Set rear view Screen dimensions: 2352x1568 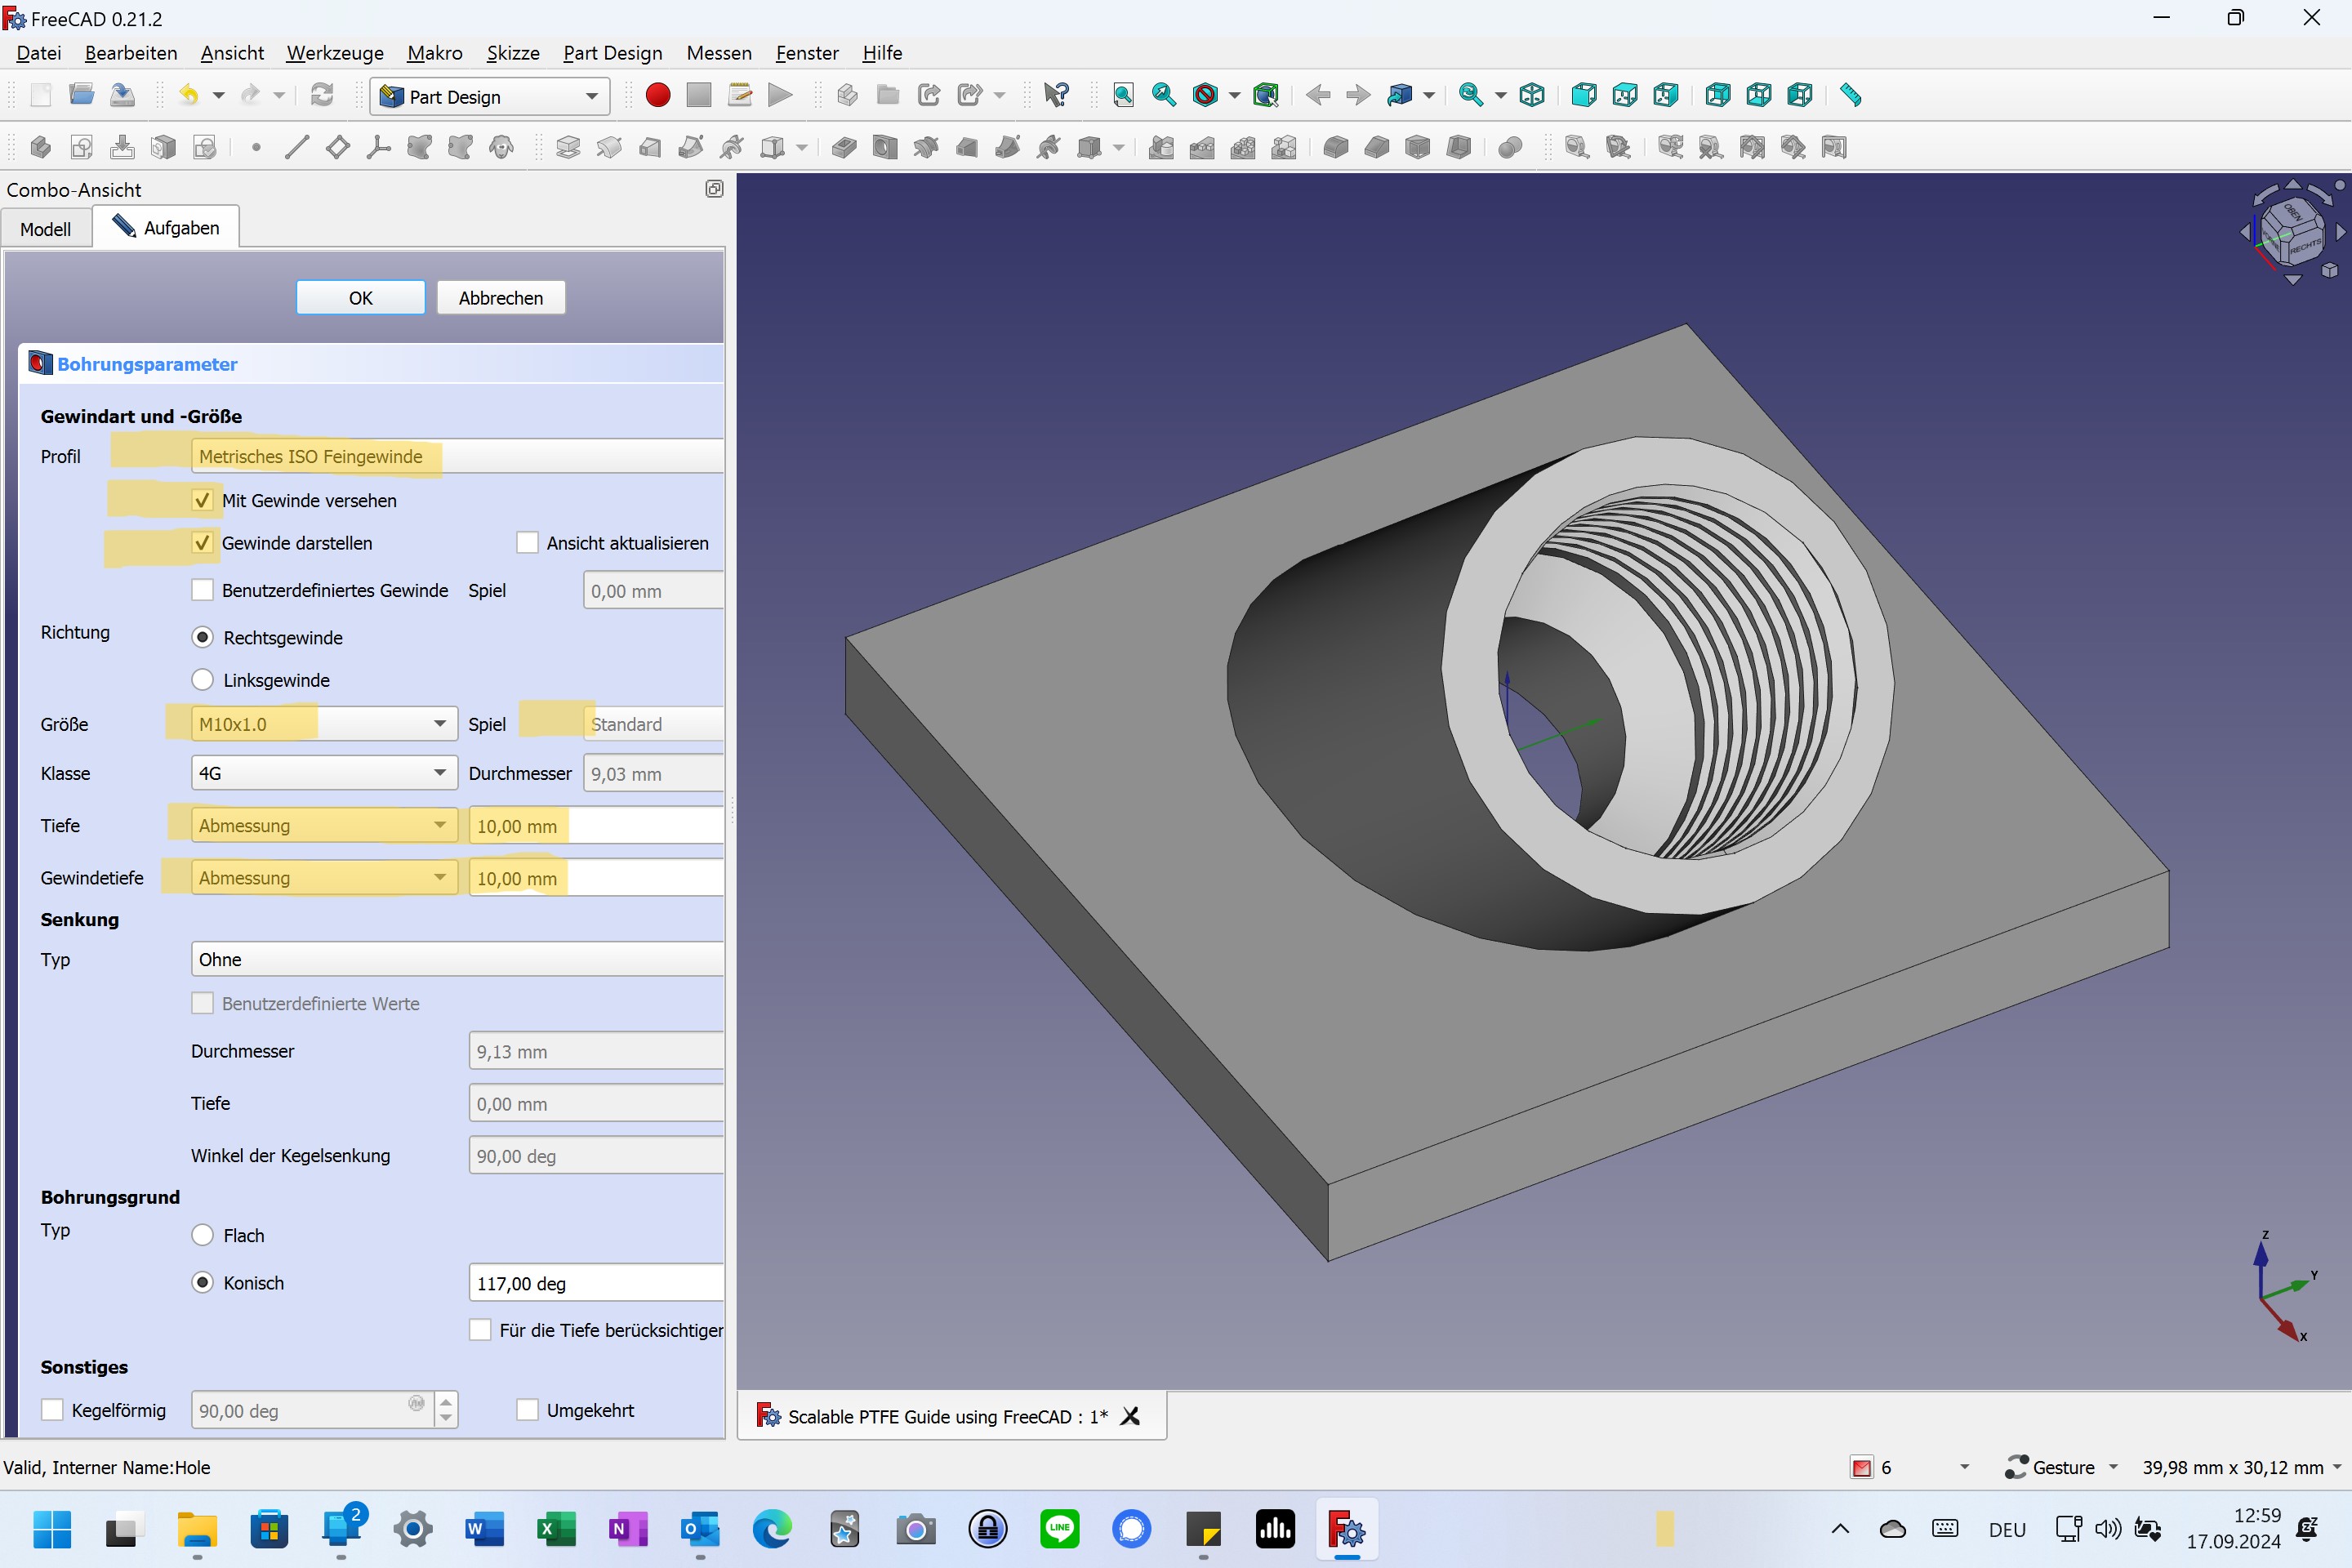point(1718,95)
